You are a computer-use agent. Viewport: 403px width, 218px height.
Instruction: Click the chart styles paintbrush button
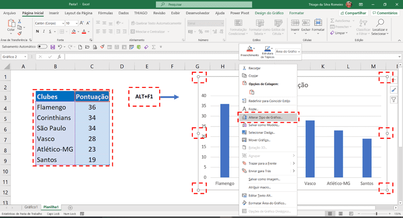click(393, 90)
